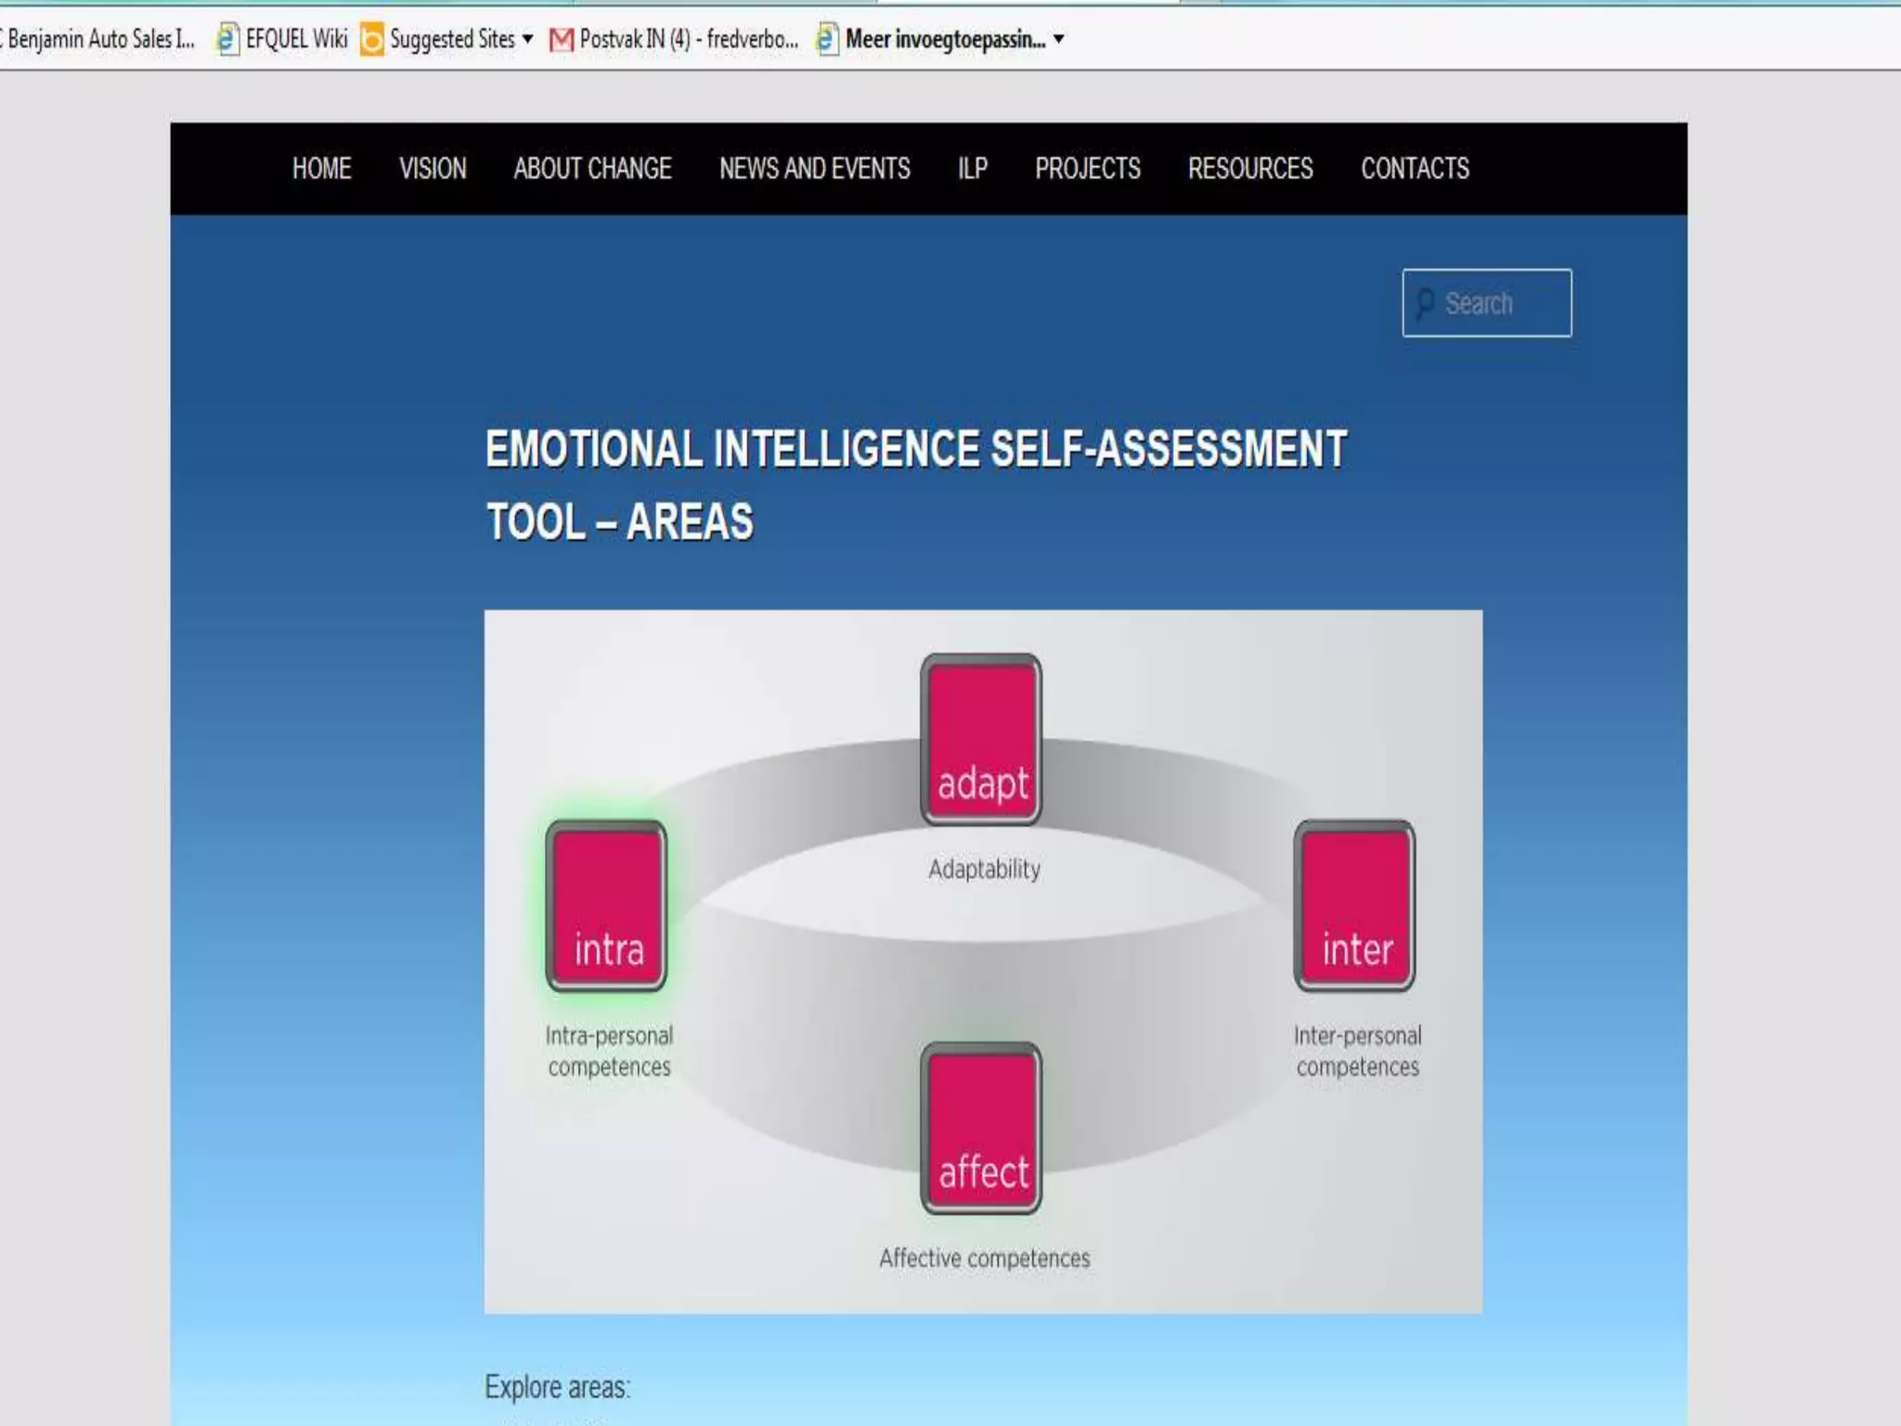The width and height of the screenshot is (1901, 1426).
Task: Open the ABOUT CHANGE menu item
Action: click(x=592, y=169)
